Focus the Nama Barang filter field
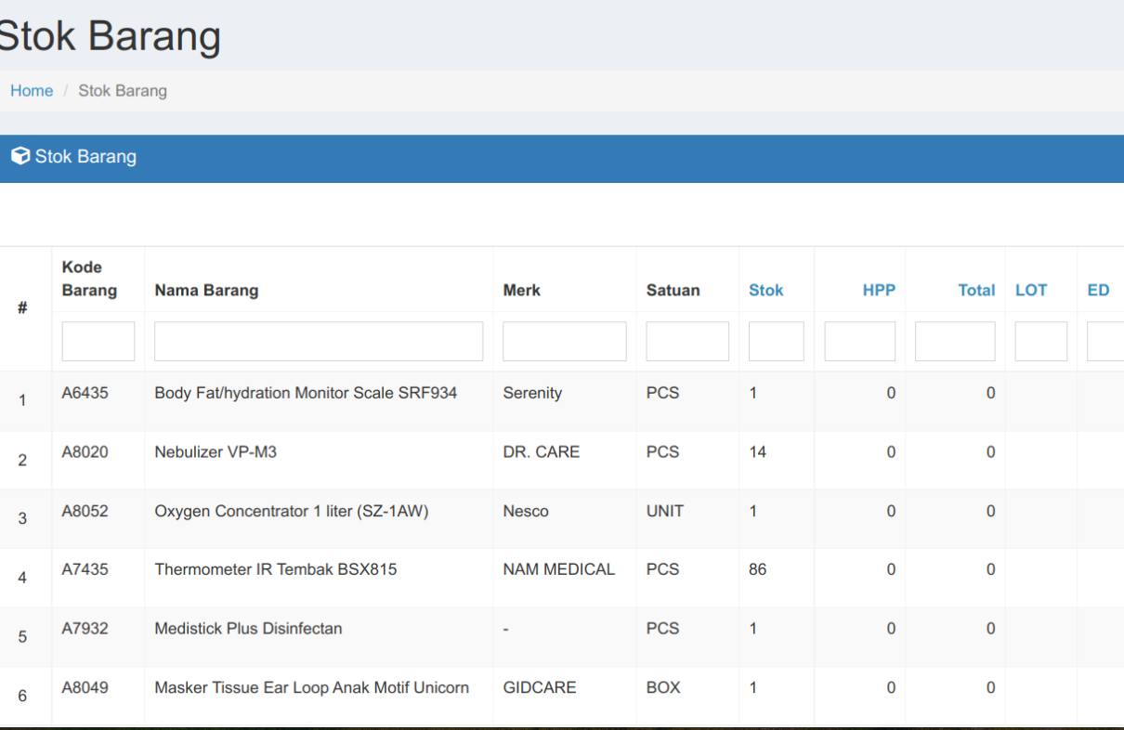 pyautogui.click(x=318, y=341)
